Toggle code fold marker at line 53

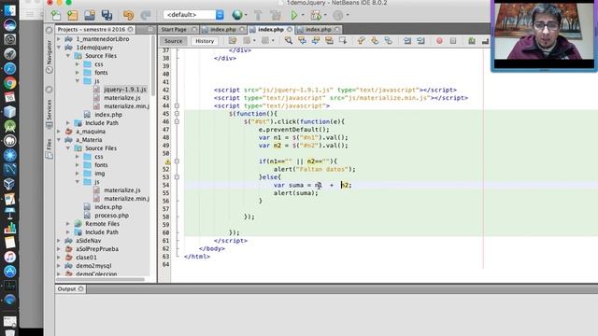(177, 177)
